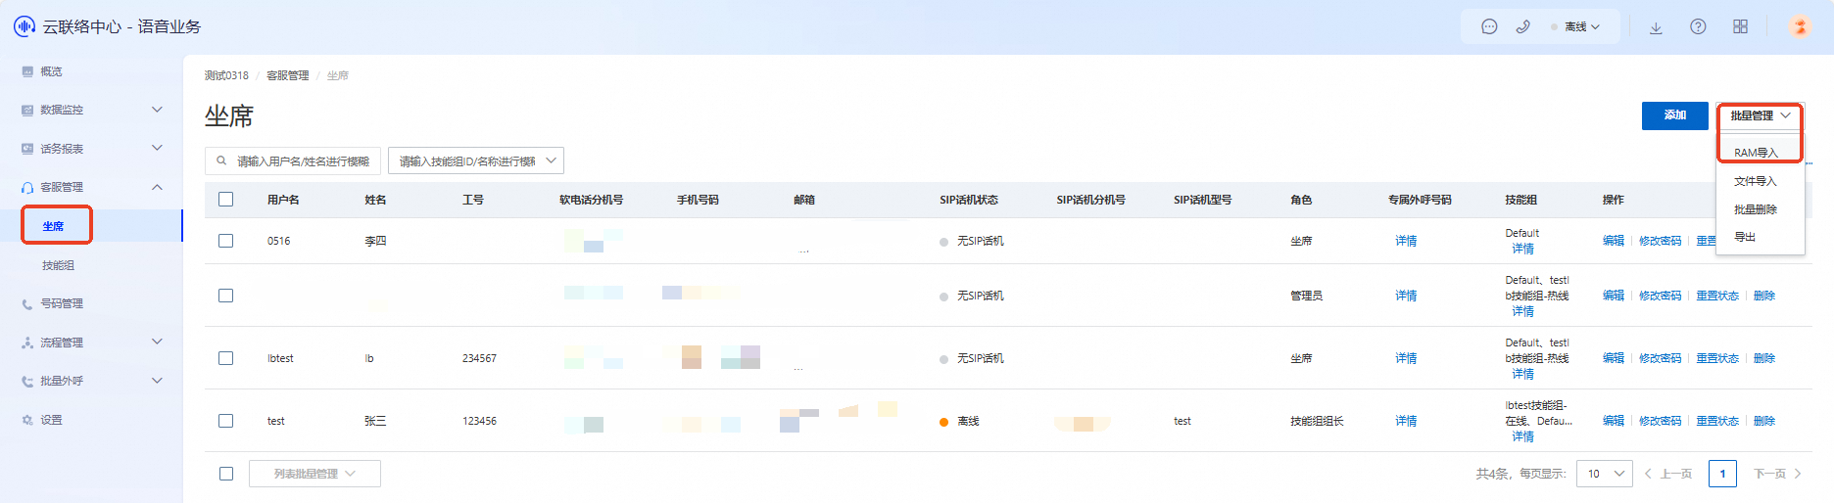Click 编辑 for the test 张三 row

point(1614,421)
